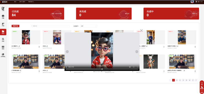
Task: Open 数字人制作 in the top navigation
Action: click(x=22, y=2)
